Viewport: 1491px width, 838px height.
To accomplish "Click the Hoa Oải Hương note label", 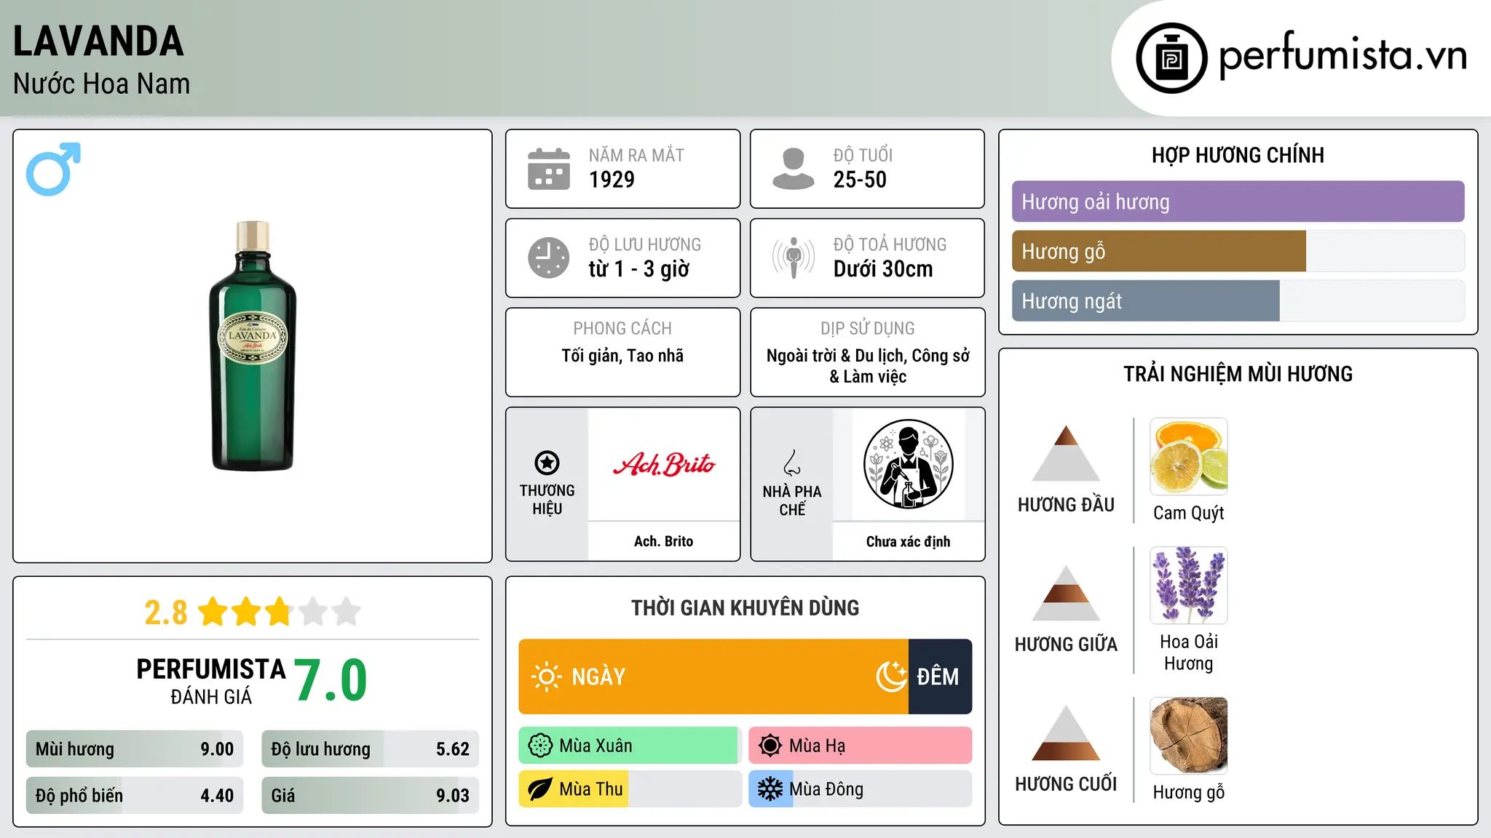I will tap(1189, 653).
